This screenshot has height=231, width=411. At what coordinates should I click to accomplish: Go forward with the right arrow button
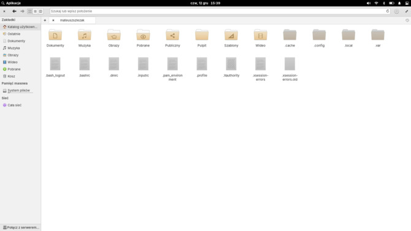coord(22,11)
